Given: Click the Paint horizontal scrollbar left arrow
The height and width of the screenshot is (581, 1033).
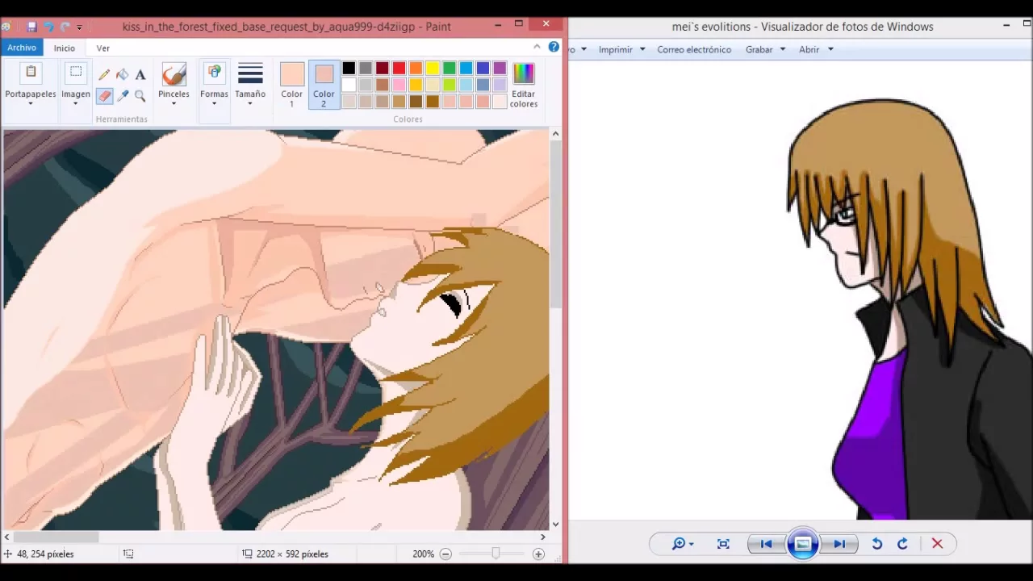Looking at the screenshot, I should tap(7, 537).
